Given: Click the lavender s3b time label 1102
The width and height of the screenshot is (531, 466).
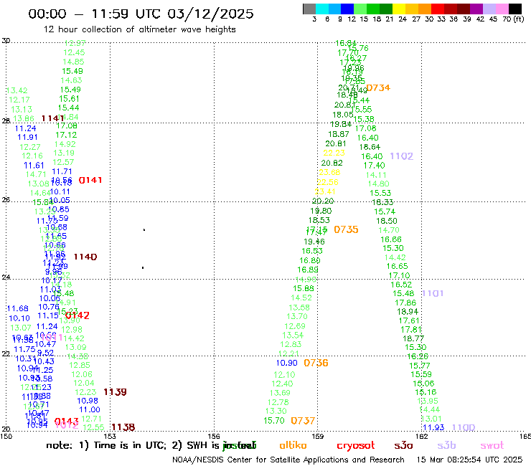Looking at the screenshot, I should point(402,156).
